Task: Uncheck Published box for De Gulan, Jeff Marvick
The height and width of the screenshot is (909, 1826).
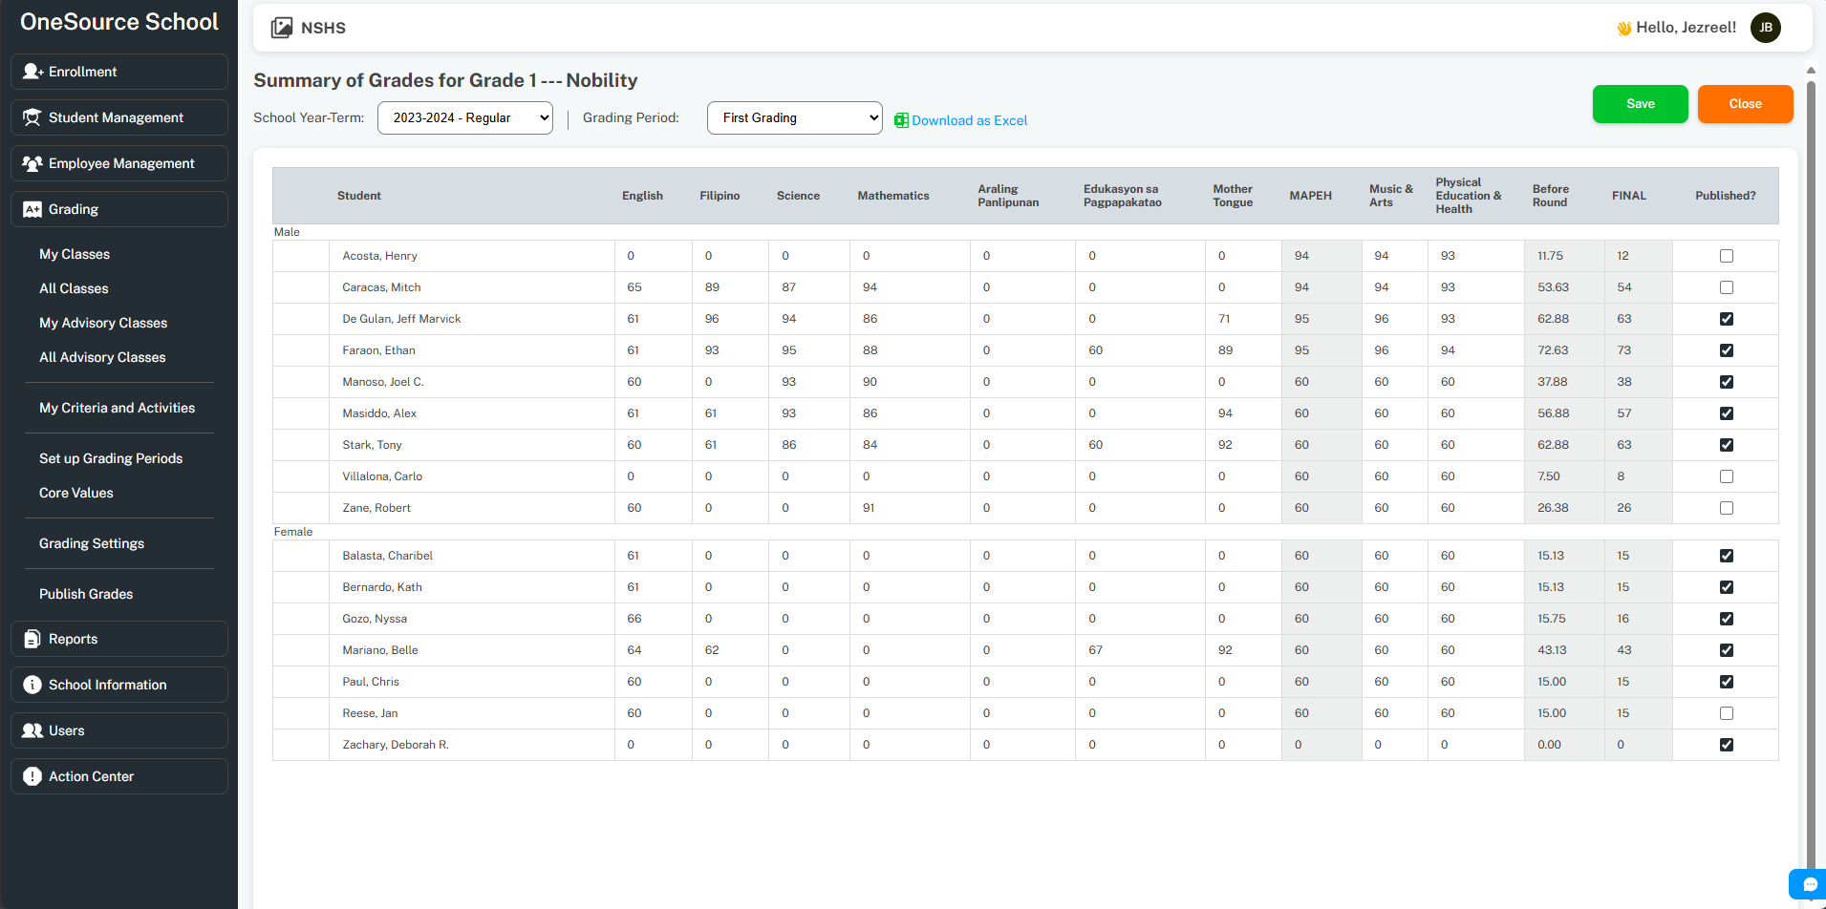Action: (x=1726, y=319)
